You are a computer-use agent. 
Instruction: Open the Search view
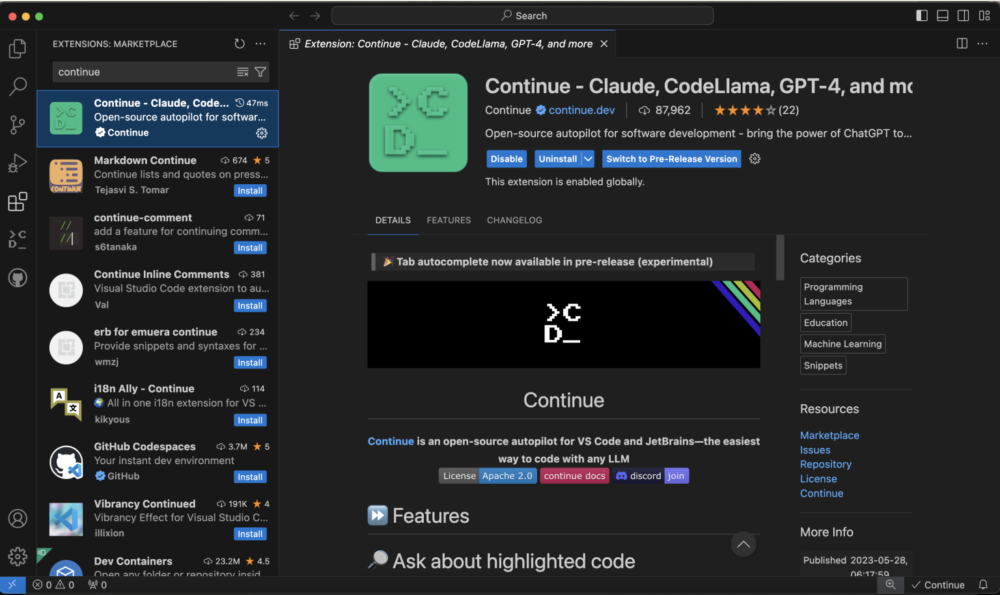click(x=18, y=86)
